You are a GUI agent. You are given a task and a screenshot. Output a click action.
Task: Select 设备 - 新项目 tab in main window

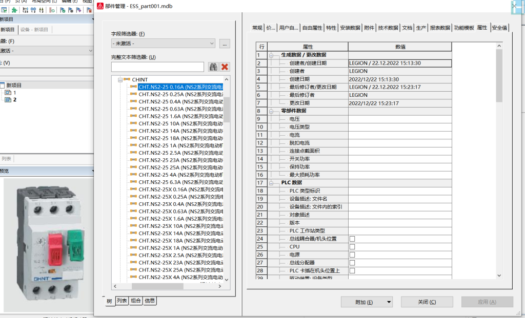point(34,29)
